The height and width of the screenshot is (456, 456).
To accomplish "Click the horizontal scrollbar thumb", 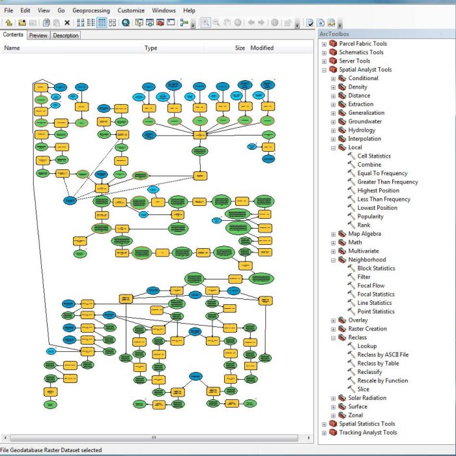I will tap(154, 438).
